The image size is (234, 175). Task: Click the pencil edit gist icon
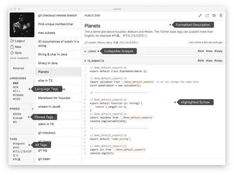[x=200, y=16]
